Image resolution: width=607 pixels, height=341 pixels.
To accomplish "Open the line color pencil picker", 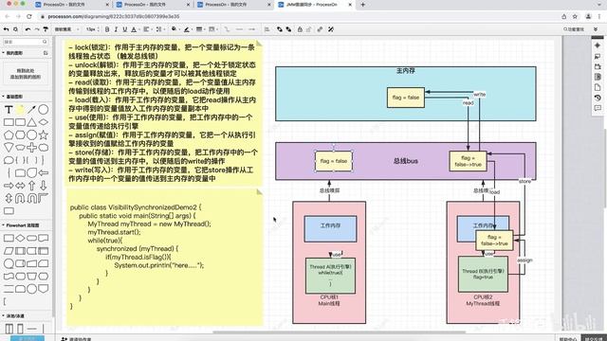I will pos(187,29).
